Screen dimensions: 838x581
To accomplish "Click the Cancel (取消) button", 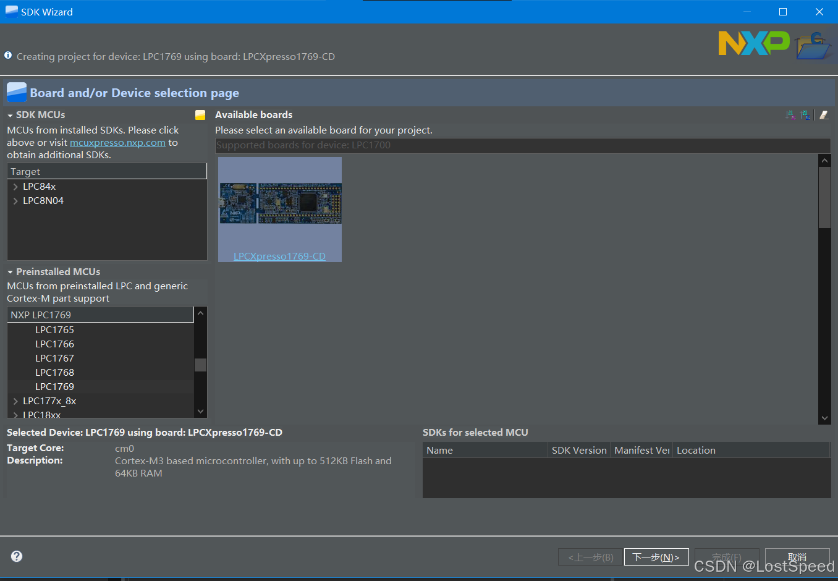I will [x=797, y=558].
